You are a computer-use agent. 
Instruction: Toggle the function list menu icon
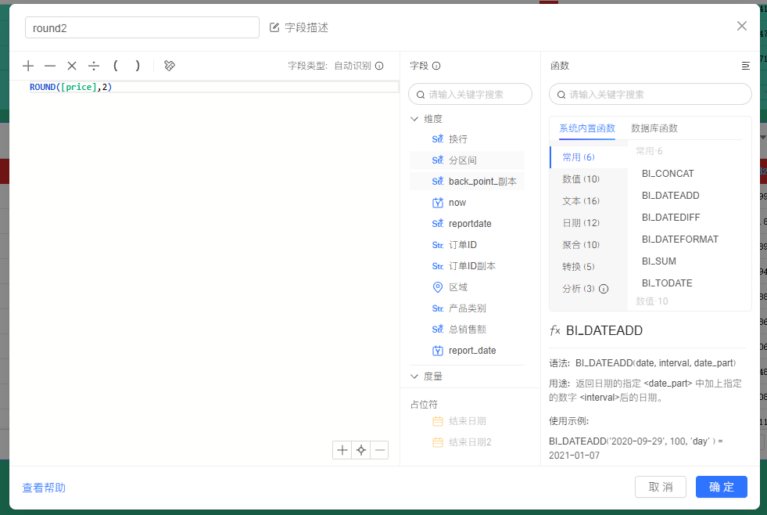(x=745, y=66)
